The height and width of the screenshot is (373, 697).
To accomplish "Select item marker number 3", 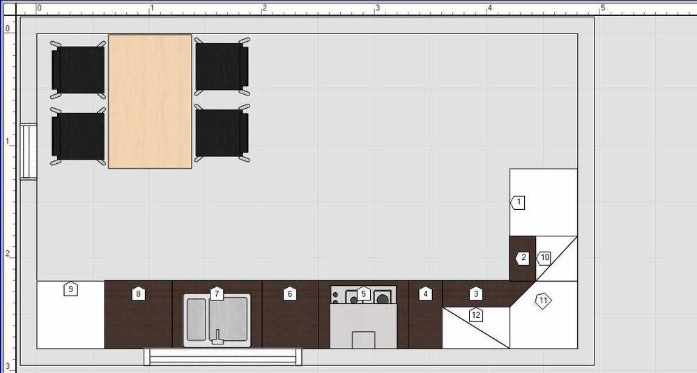I will click(x=476, y=294).
